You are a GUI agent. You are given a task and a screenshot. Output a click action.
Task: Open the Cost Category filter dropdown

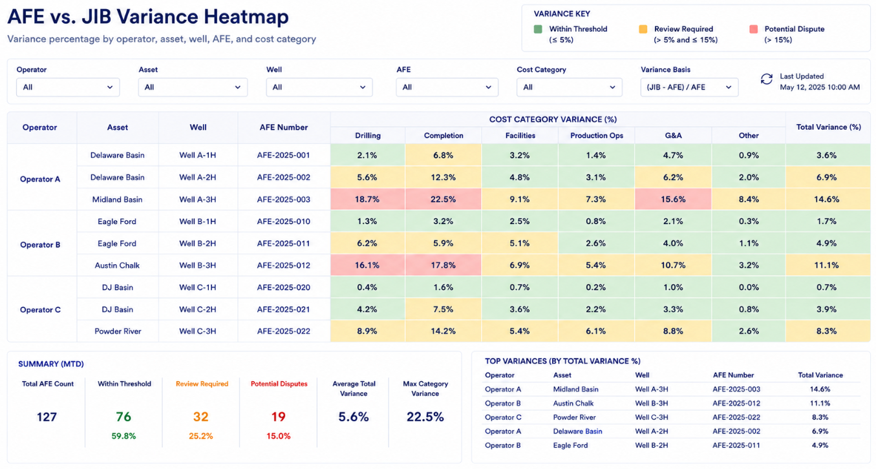pyautogui.click(x=570, y=87)
